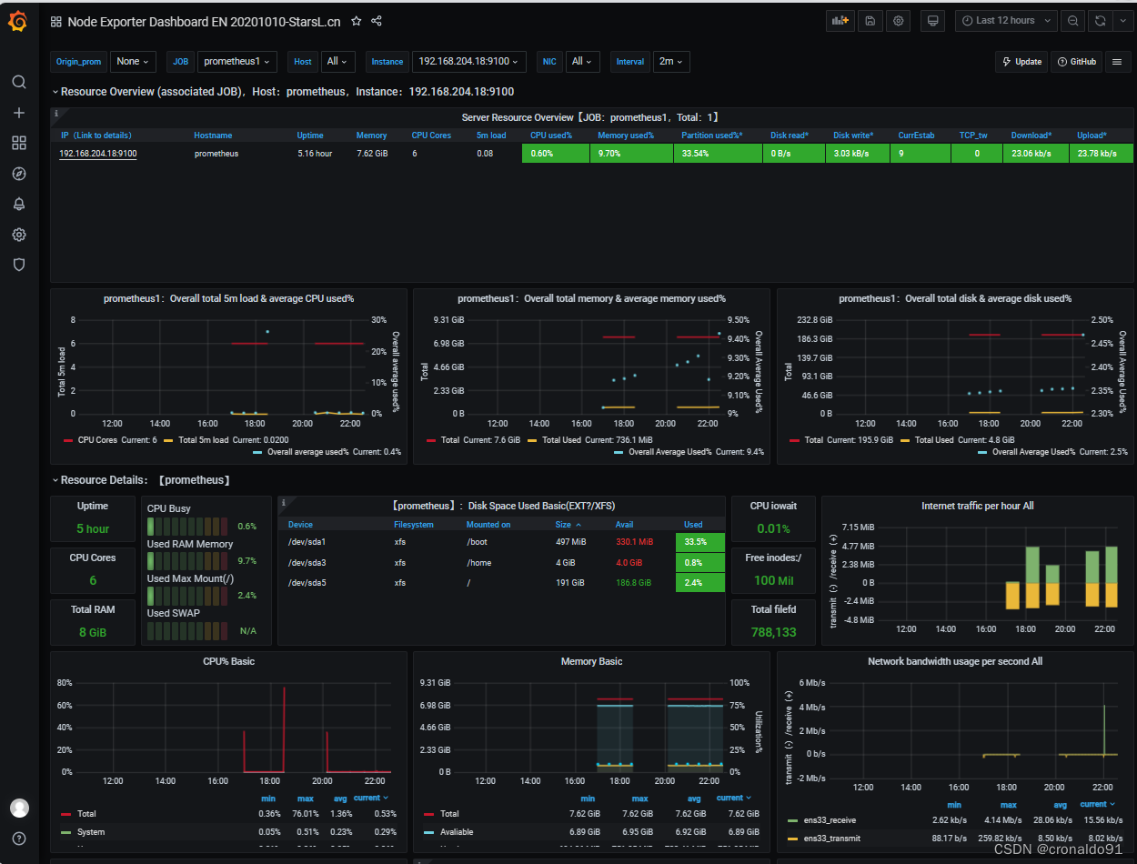Open Memory Basic panel title menu

pos(591,661)
